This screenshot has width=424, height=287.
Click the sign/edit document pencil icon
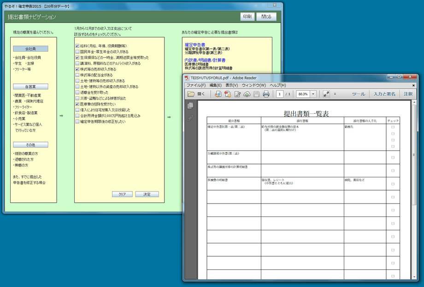(x=237, y=94)
